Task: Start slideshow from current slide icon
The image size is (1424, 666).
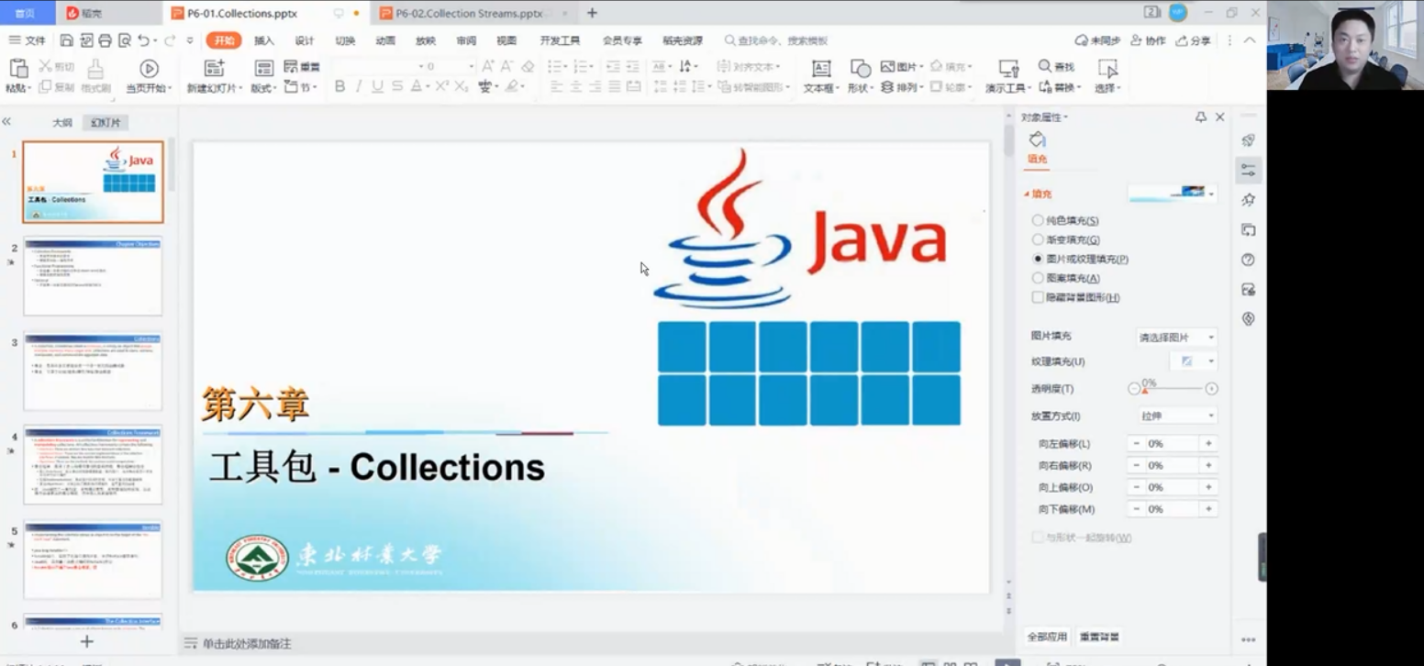Action: click(149, 69)
